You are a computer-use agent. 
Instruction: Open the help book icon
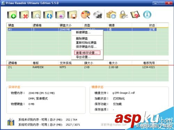(135, 15)
